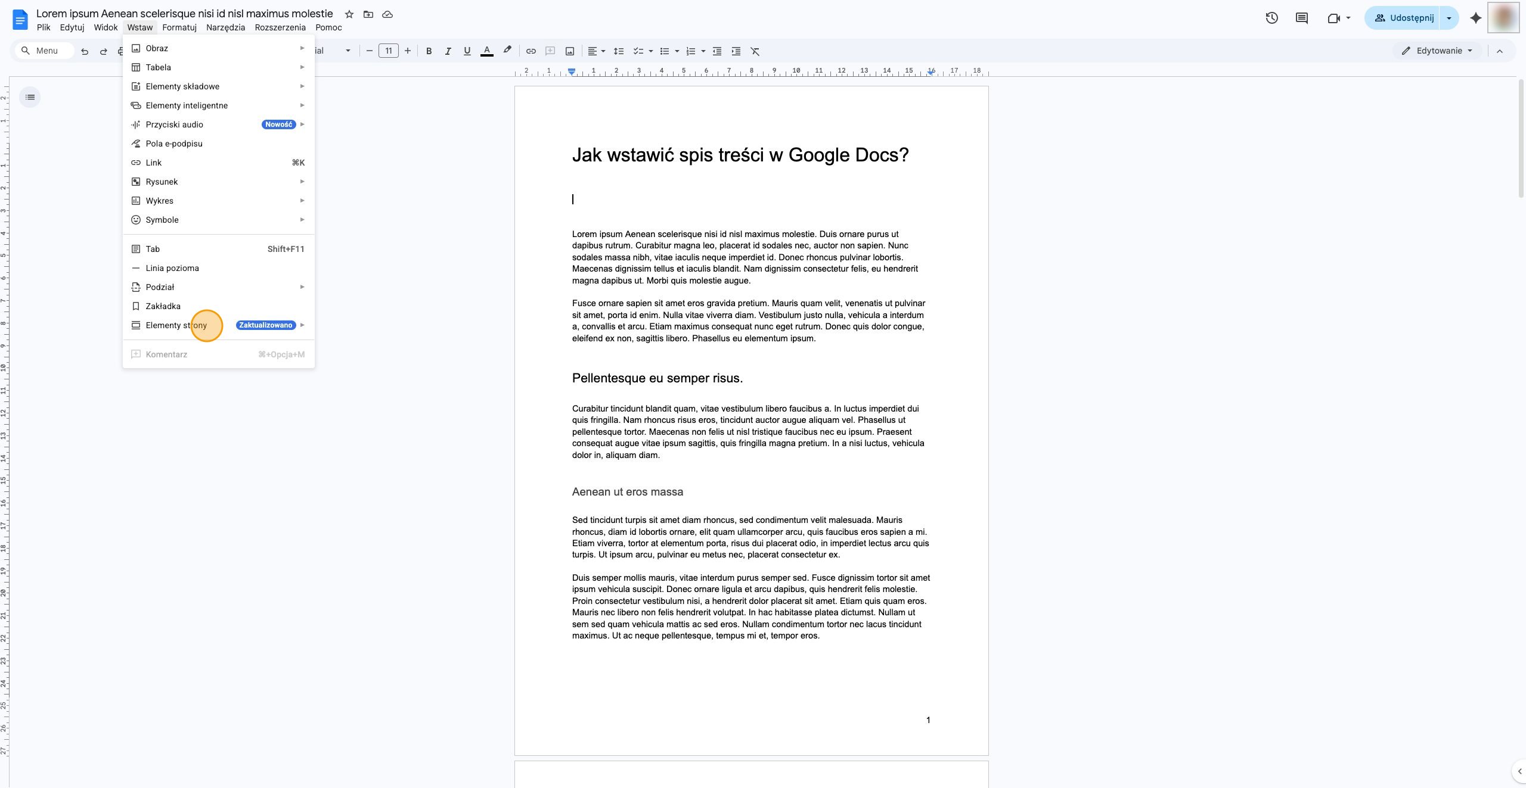Open share options arrow next to Udostępnij
1526x788 pixels.
click(1449, 18)
